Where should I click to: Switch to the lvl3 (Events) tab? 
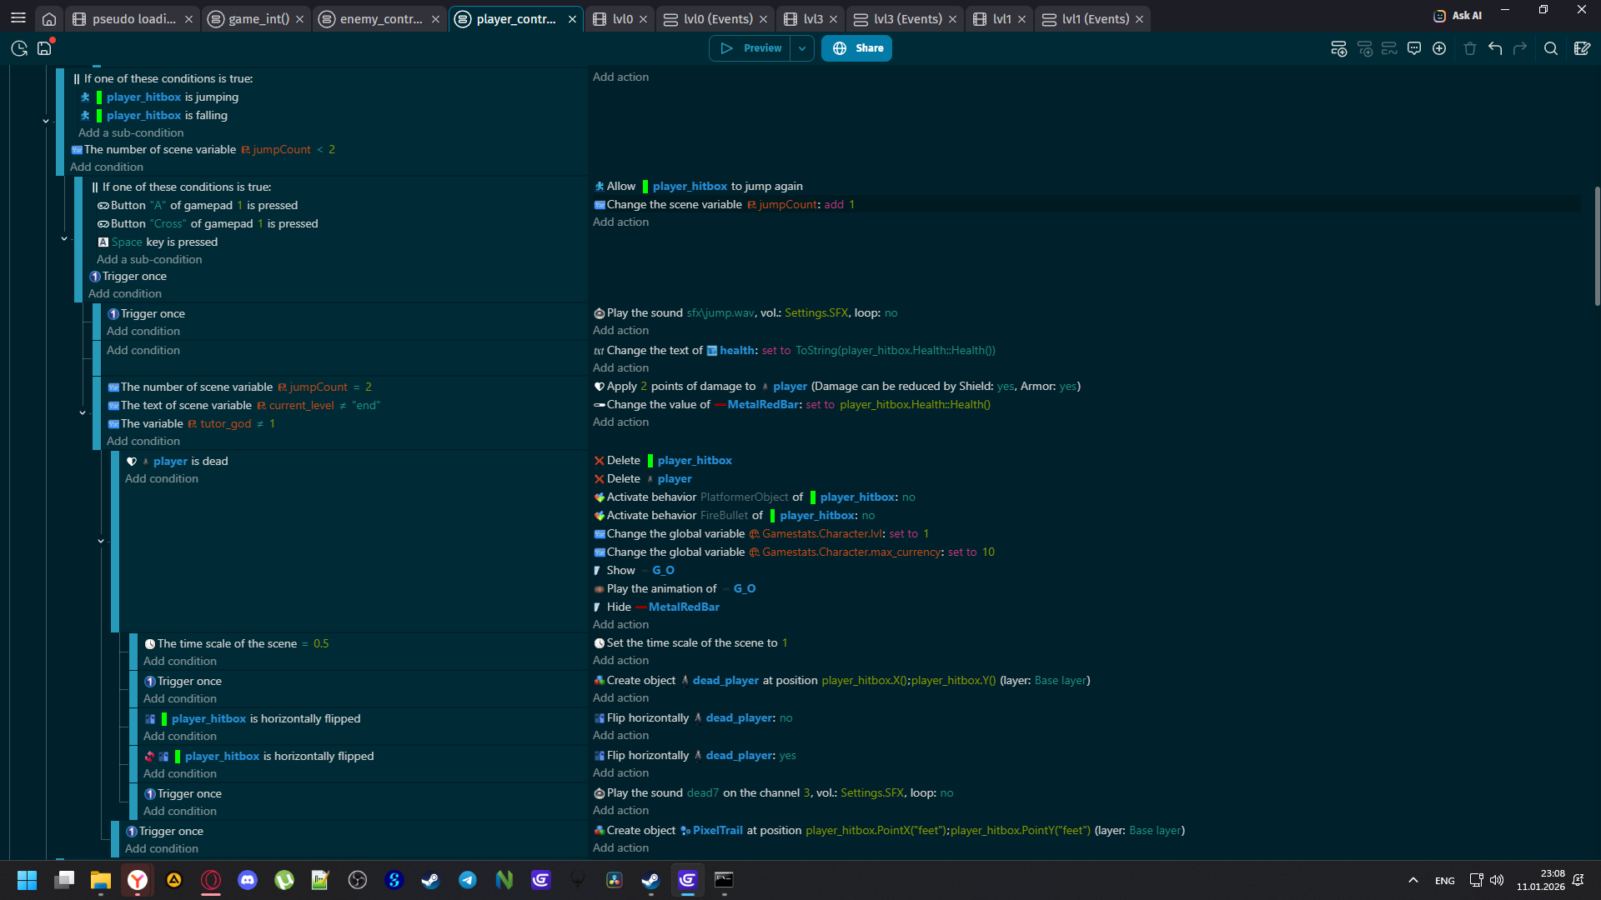(906, 18)
